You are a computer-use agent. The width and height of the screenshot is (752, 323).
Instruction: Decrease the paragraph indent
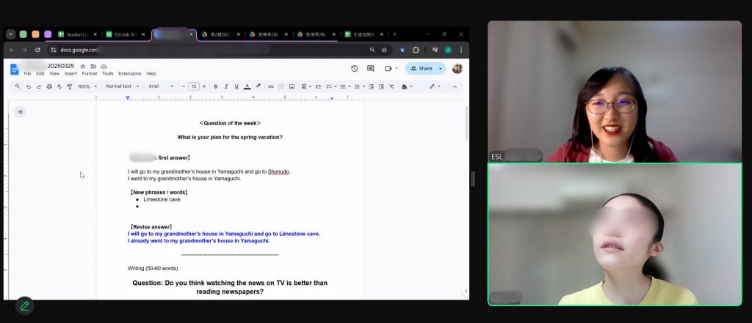(x=371, y=86)
